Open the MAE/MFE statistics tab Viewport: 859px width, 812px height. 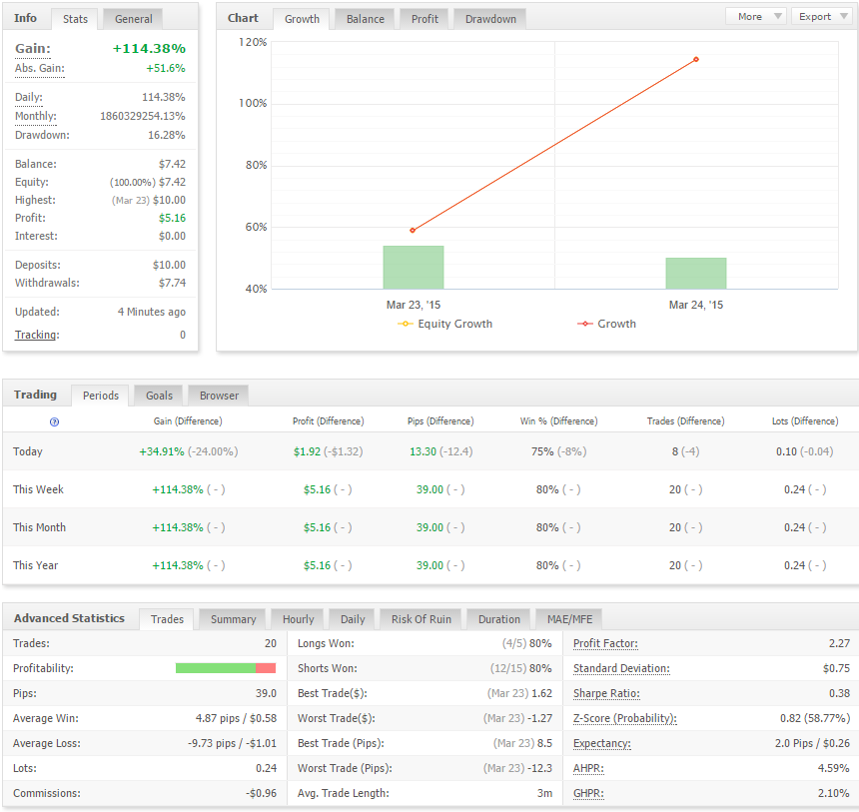coord(569,619)
